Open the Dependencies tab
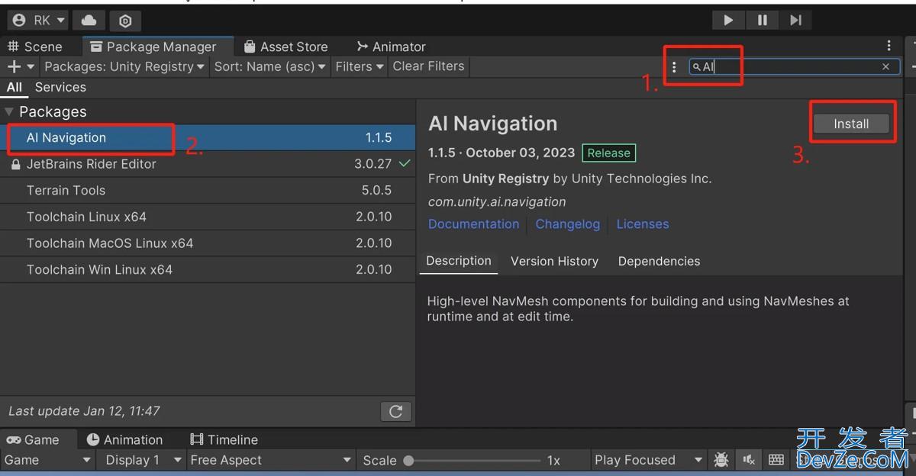The height and width of the screenshot is (476, 916). 659,261
